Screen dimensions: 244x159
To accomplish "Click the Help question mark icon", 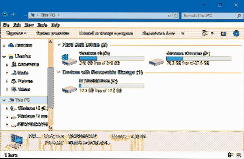I will click(x=236, y=33).
